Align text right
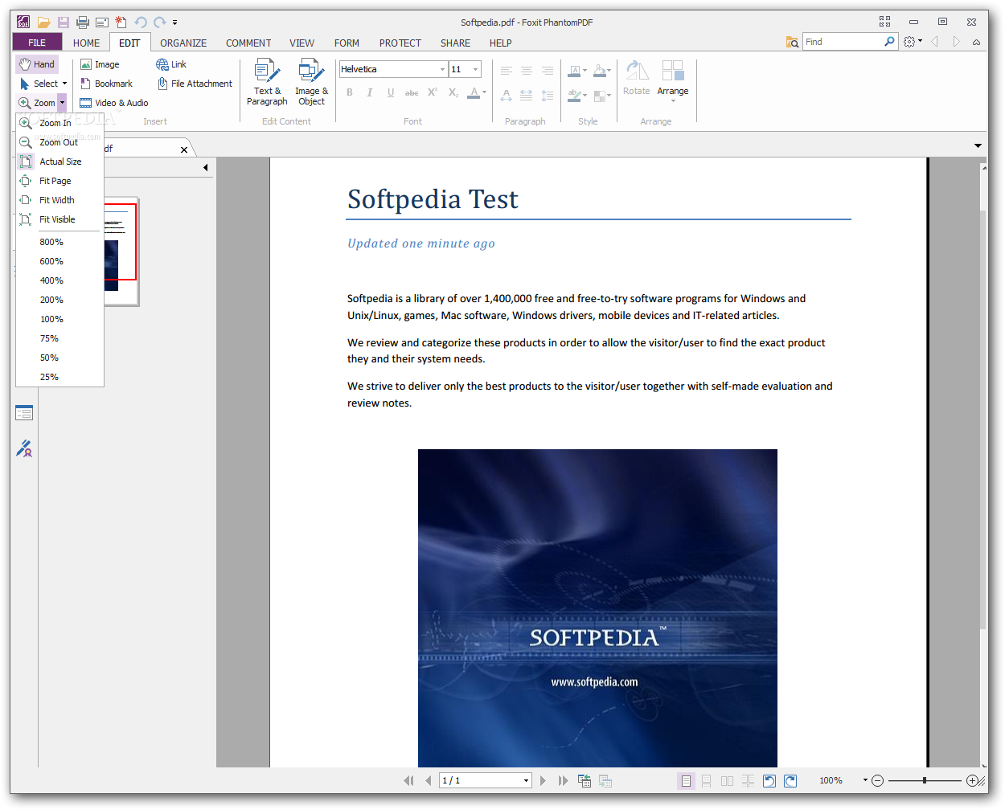Viewport: 1005px width, 810px height. tap(548, 71)
